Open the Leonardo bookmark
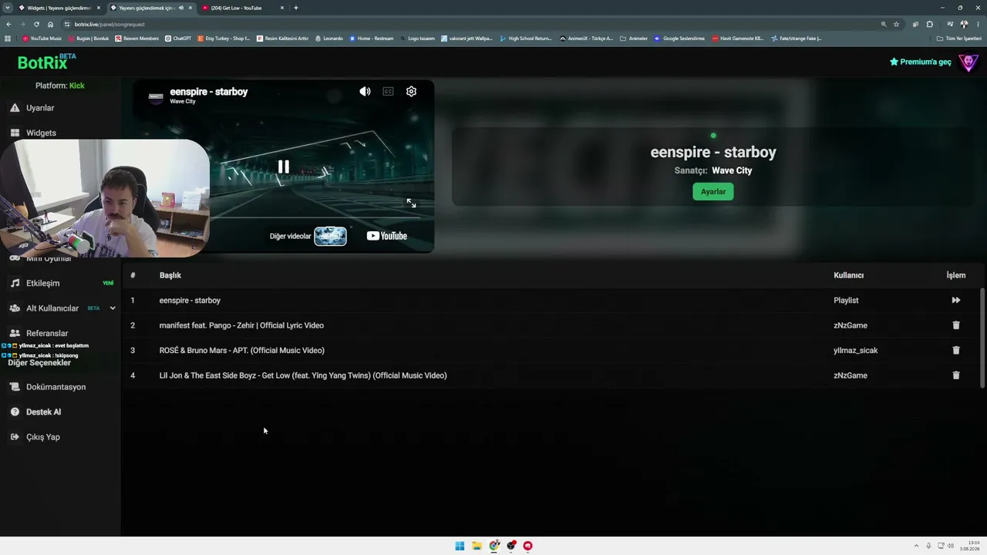Viewport: 987px width, 555px height. (329, 38)
